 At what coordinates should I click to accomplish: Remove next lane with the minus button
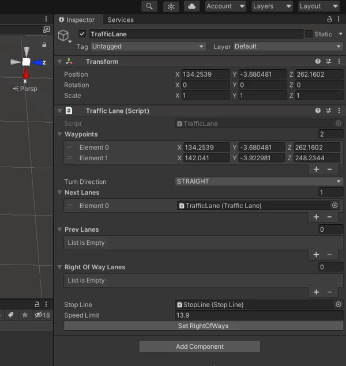[330, 217]
